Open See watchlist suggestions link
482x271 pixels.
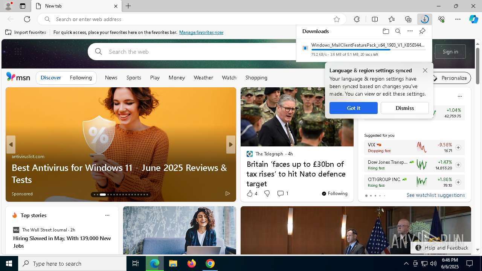click(436, 195)
